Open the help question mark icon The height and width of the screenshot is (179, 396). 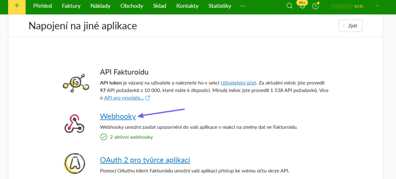(x=316, y=6)
